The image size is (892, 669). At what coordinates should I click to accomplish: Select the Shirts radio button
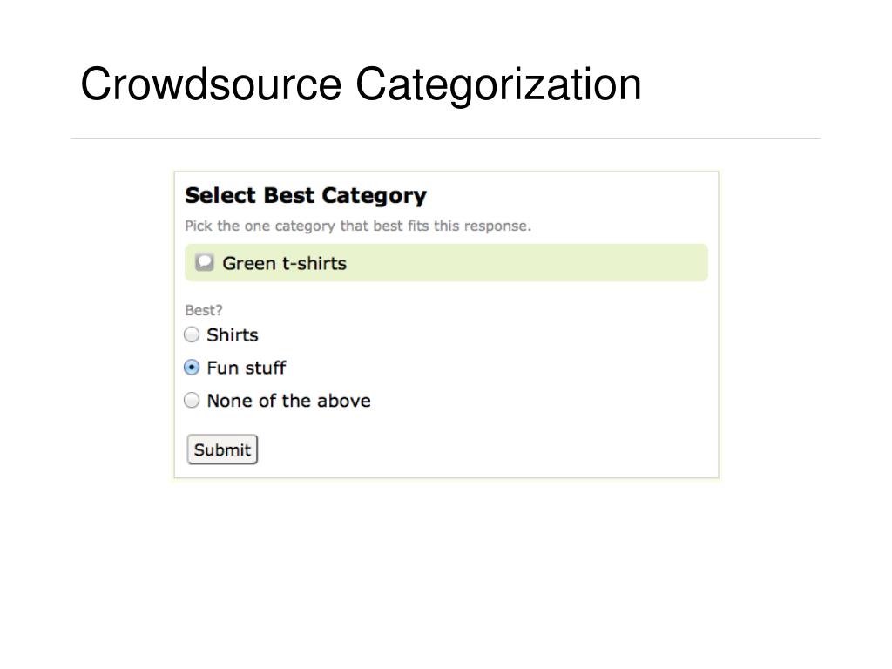[x=192, y=334]
